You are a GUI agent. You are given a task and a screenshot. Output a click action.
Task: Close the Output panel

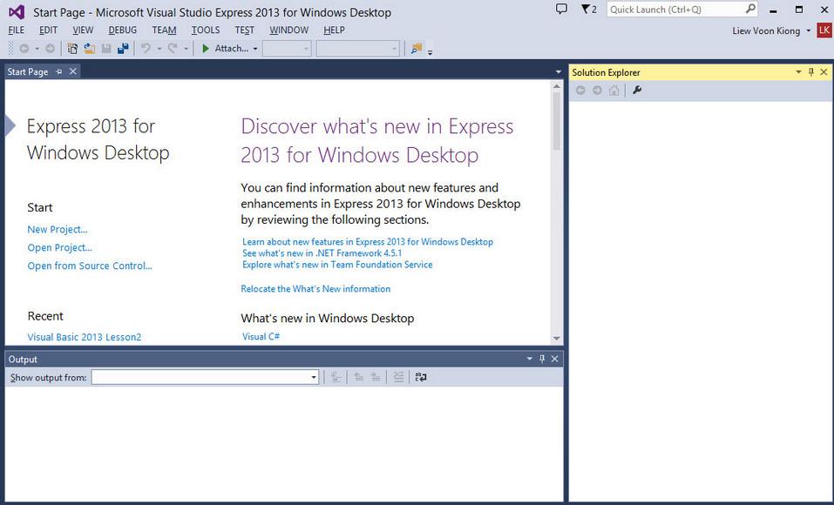click(555, 359)
